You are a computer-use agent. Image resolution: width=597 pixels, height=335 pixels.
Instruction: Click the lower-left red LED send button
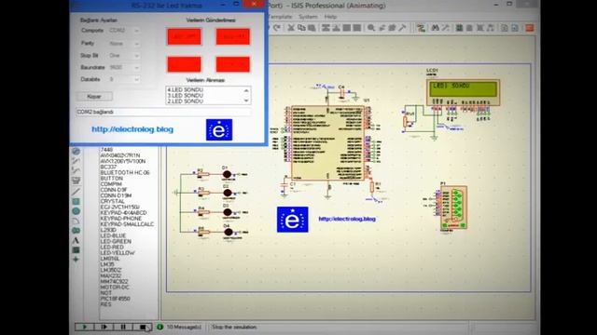185,64
